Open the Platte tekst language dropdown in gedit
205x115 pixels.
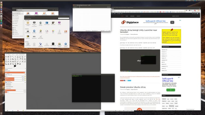[88, 31]
